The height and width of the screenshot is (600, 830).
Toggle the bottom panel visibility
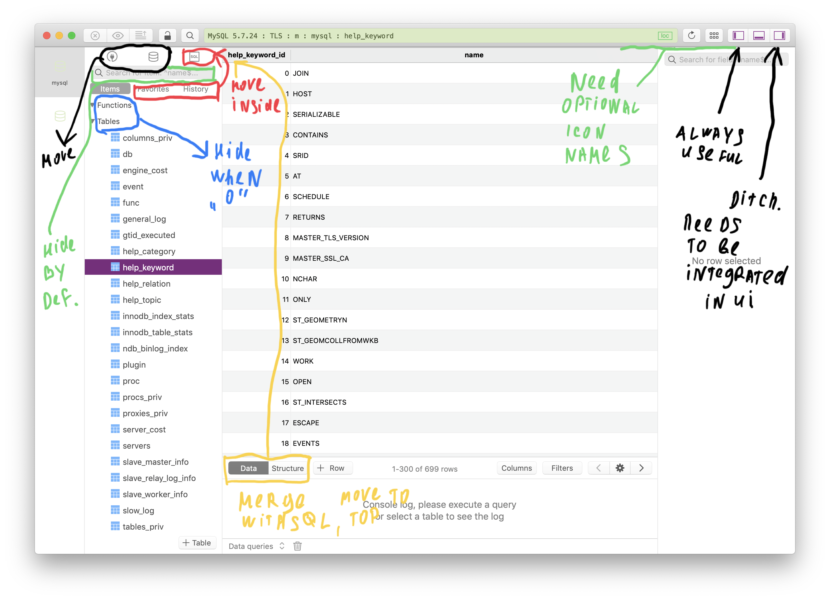coord(759,36)
